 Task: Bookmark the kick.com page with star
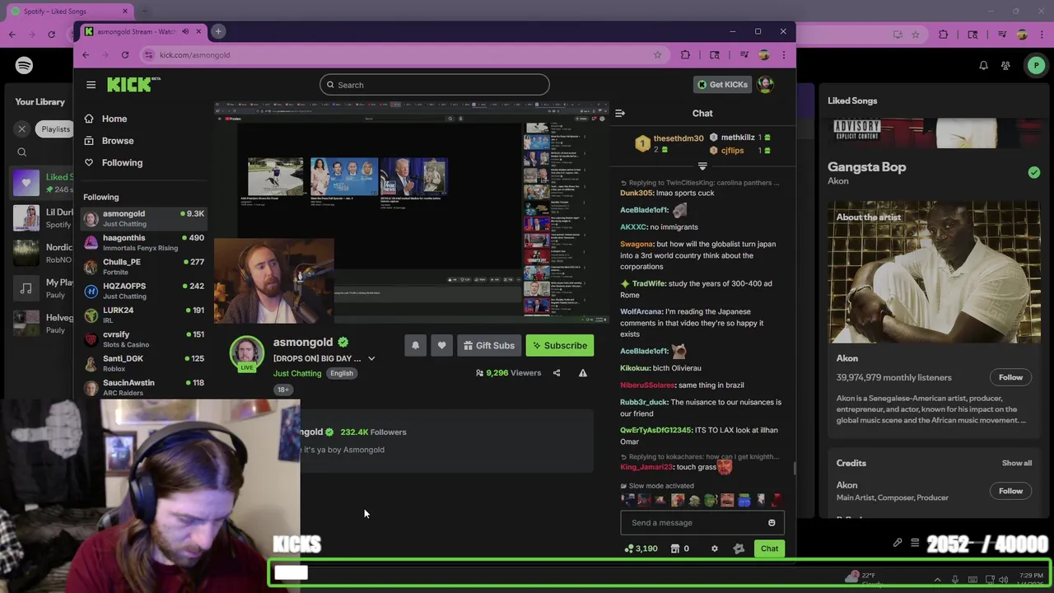(x=657, y=55)
